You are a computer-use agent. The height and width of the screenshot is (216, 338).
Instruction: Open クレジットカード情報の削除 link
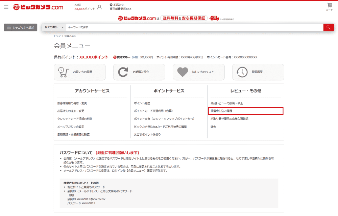(x=74, y=119)
